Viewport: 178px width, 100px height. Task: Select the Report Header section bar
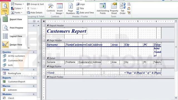tap(110, 26)
